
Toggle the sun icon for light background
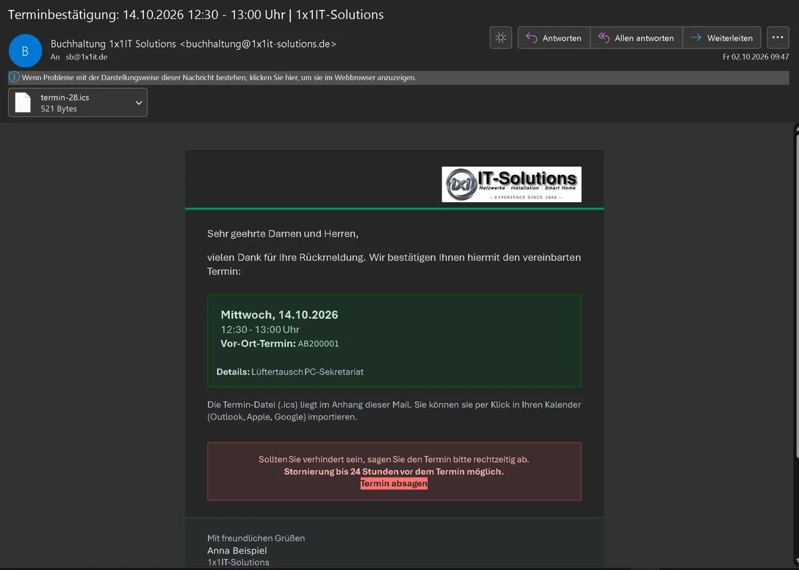click(501, 38)
